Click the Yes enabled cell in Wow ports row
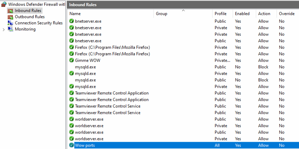This screenshot has height=149, width=299. (238, 146)
